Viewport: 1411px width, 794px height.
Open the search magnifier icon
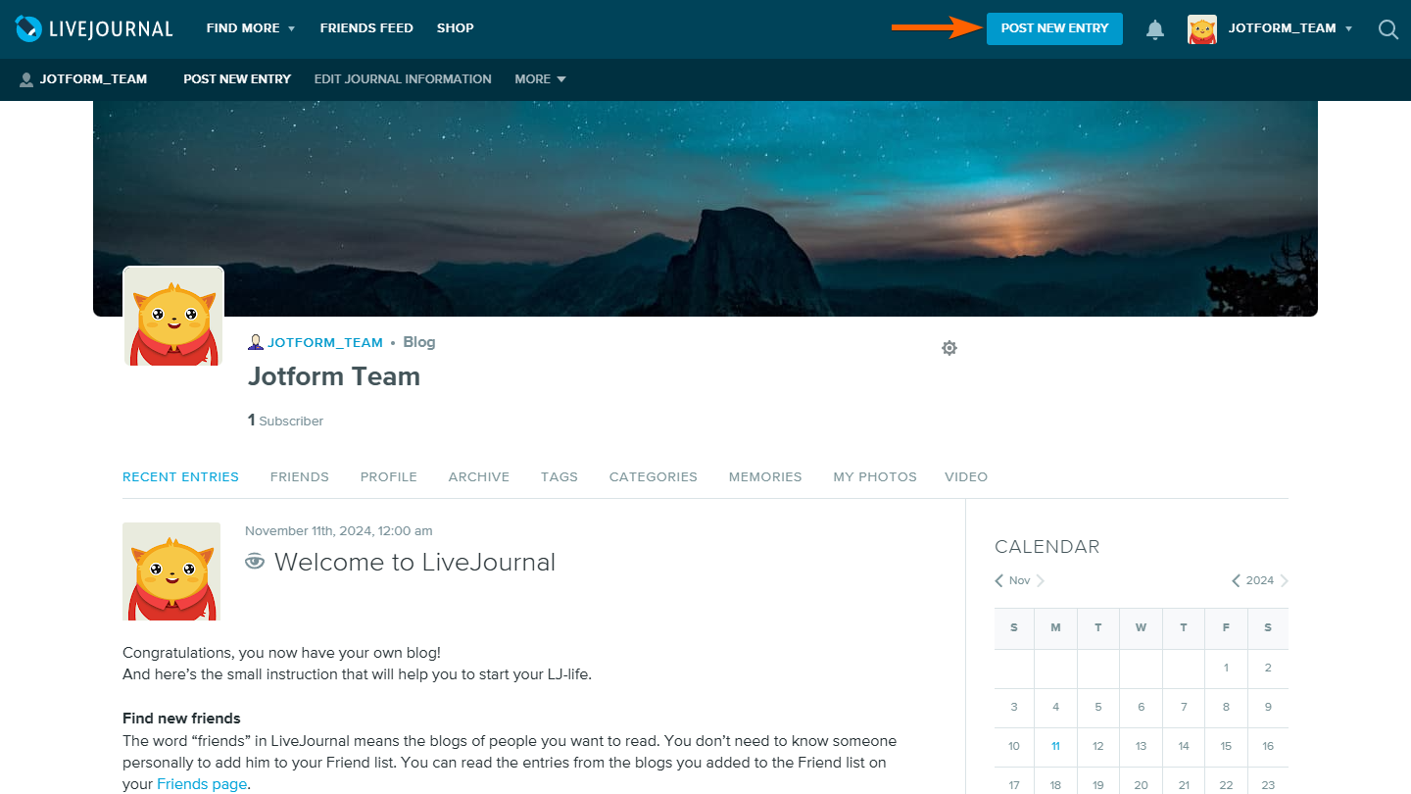(x=1387, y=29)
